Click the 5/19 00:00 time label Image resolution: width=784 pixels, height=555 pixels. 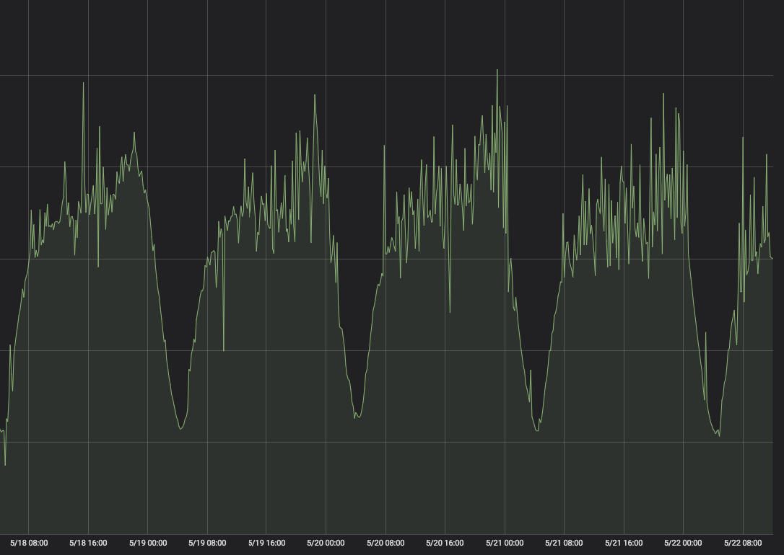148,543
